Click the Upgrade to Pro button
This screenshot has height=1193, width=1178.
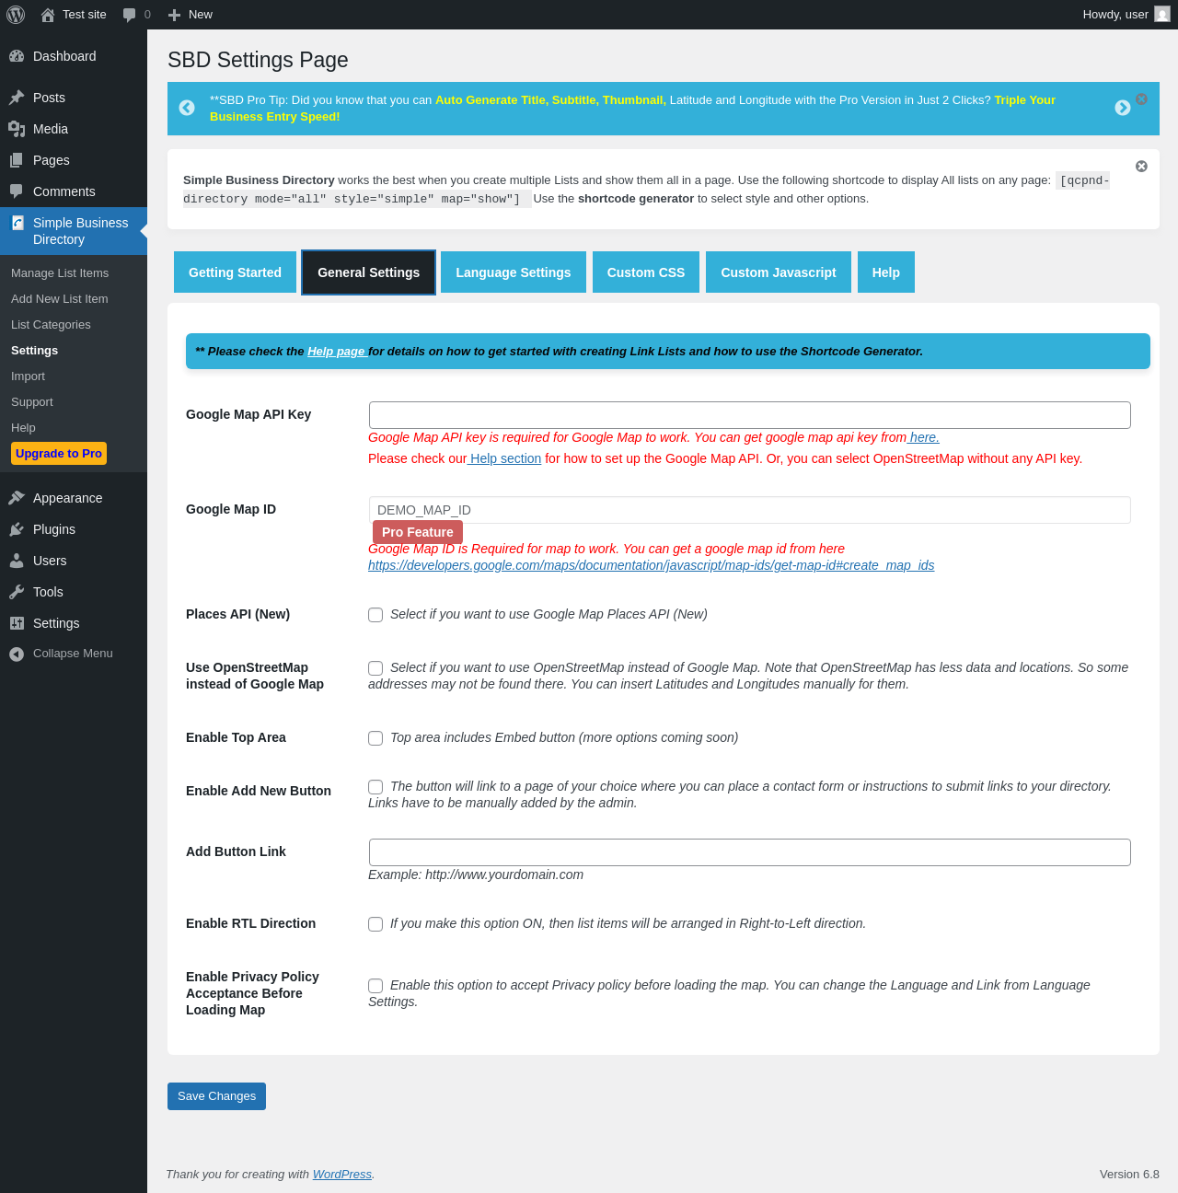[59, 454]
